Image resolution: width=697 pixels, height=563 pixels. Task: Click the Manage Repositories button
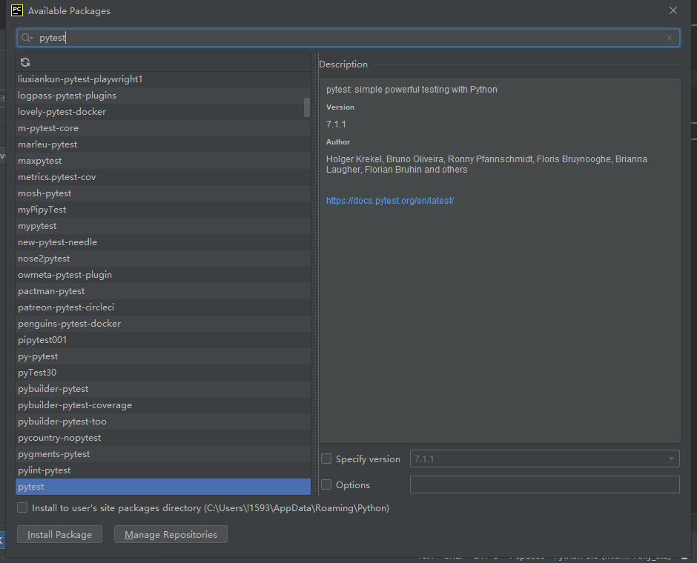(171, 534)
